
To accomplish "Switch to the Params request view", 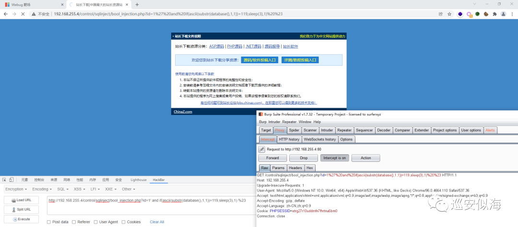I will coord(279,168).
